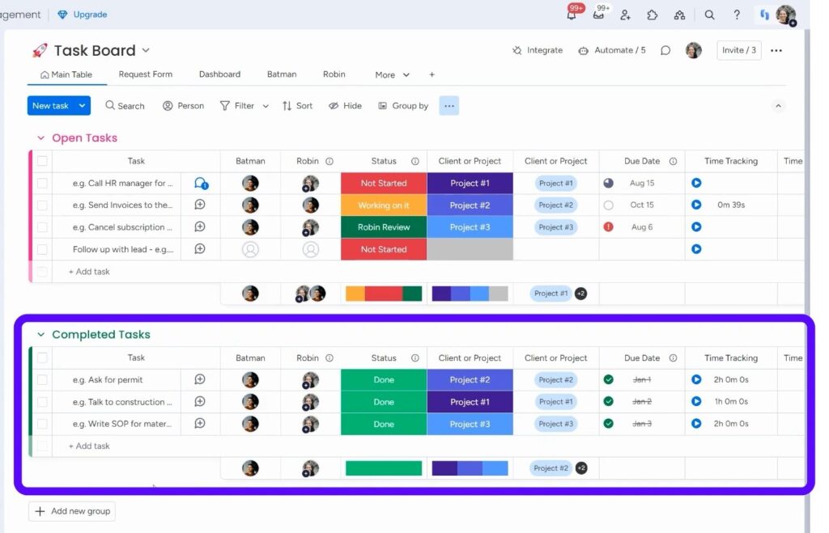
Task: Click the Add new group button
Action: 71,510
